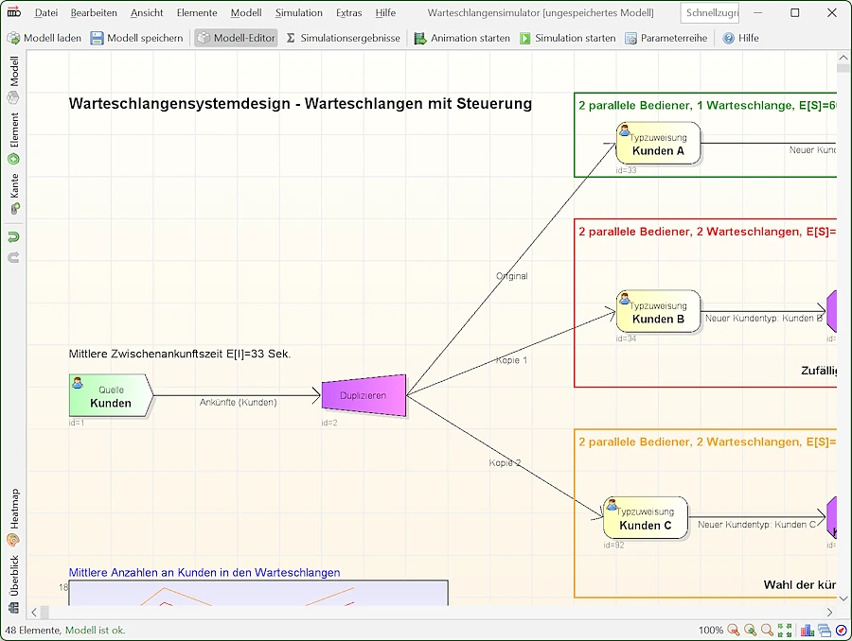The width and height of the screenshot is (852, 641).
Task: Click orange heading 2 parallele Bediener, 2 Warteschlangen
Action: tap(707, 442)
